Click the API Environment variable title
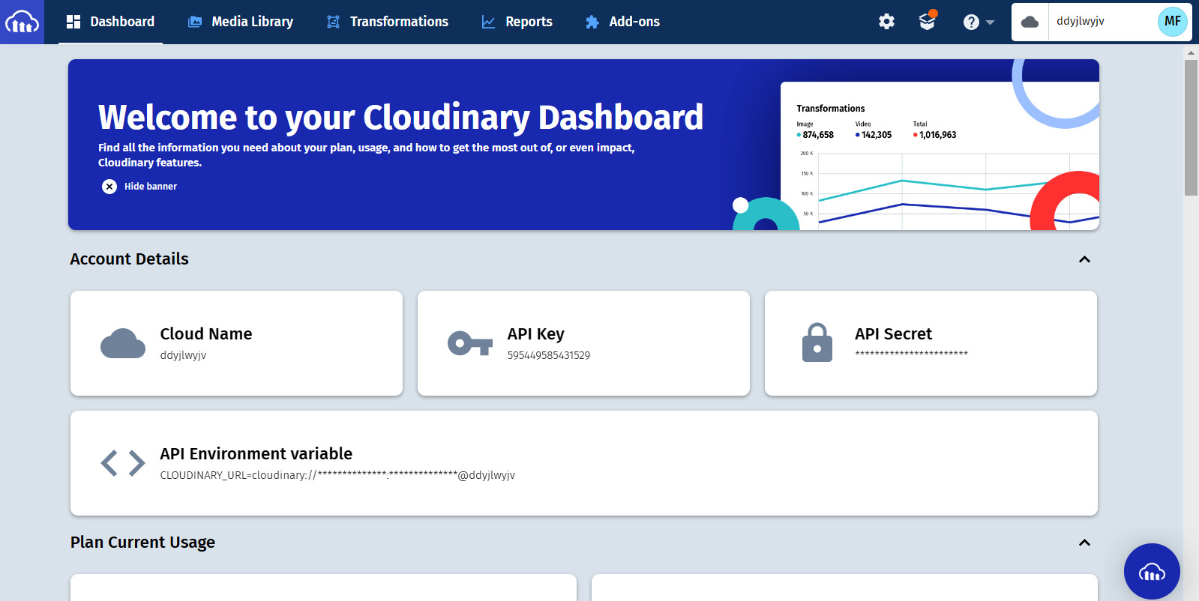 pos(256,454)
